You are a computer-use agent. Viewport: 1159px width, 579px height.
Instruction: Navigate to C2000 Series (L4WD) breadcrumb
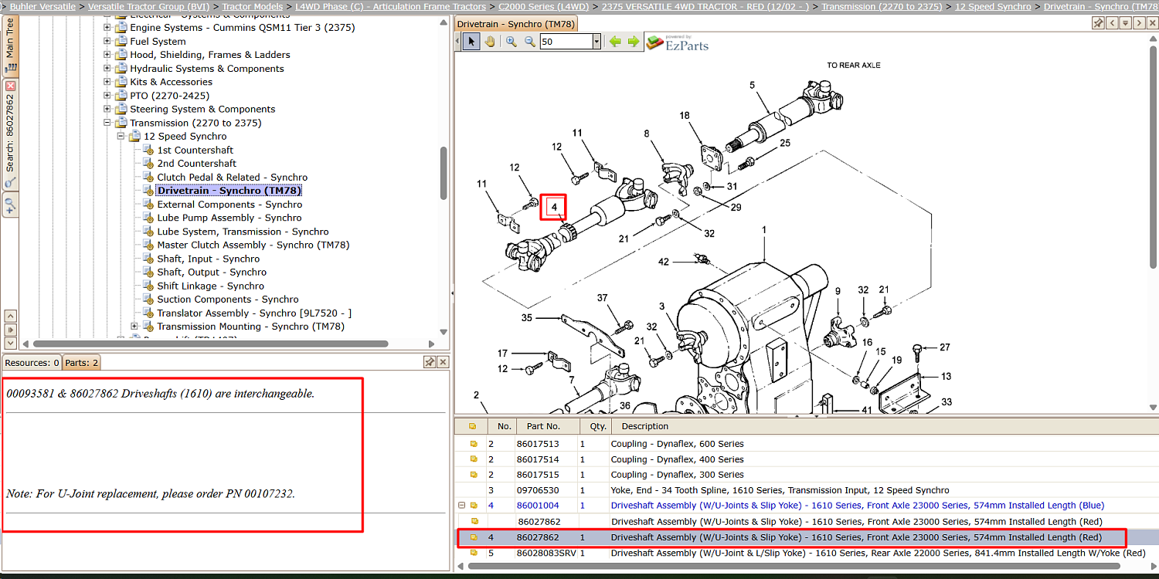pos(543,6)
